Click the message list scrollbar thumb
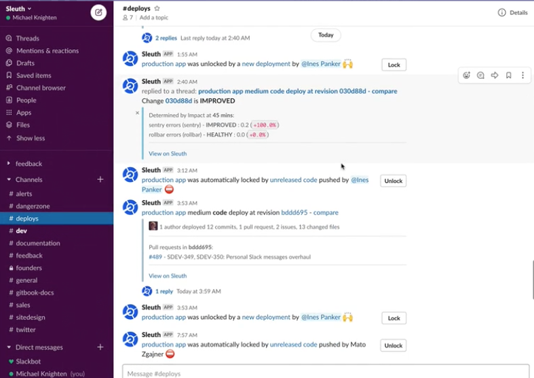 pyautogui.click(x=532, y=280)
